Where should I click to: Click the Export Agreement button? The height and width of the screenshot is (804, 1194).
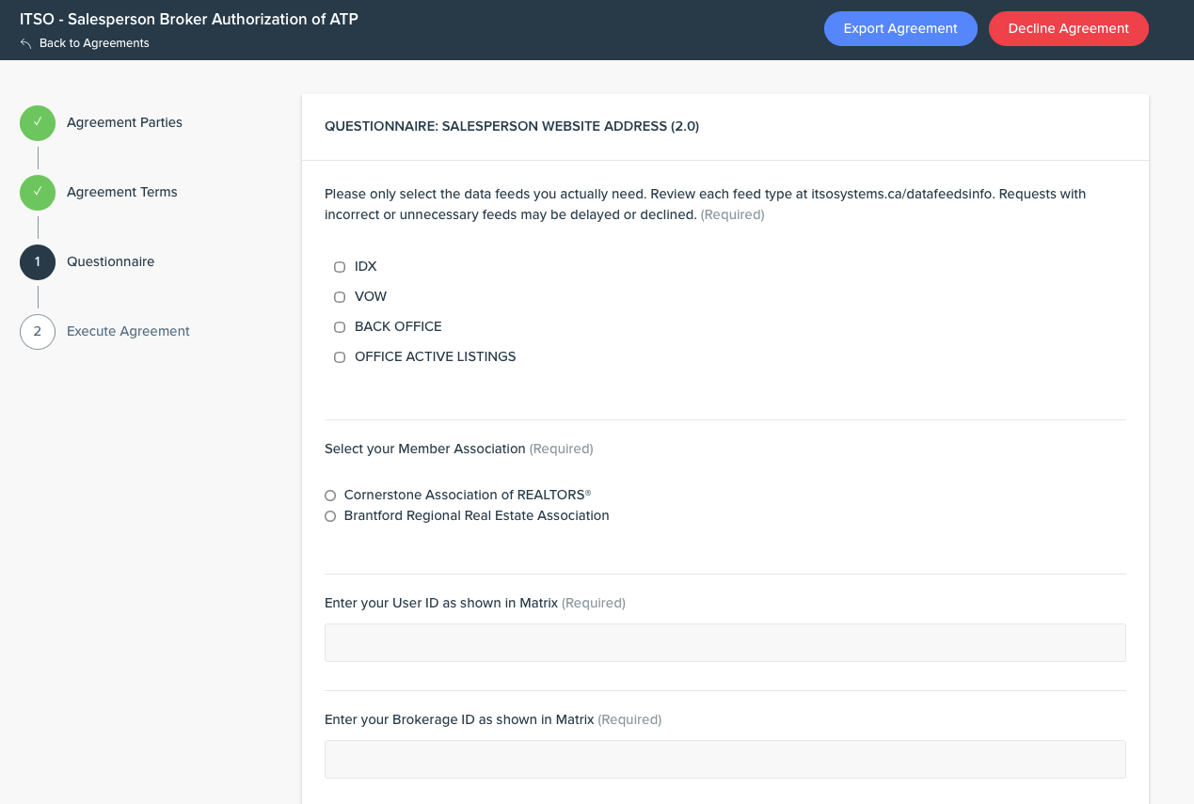point(899,28)
